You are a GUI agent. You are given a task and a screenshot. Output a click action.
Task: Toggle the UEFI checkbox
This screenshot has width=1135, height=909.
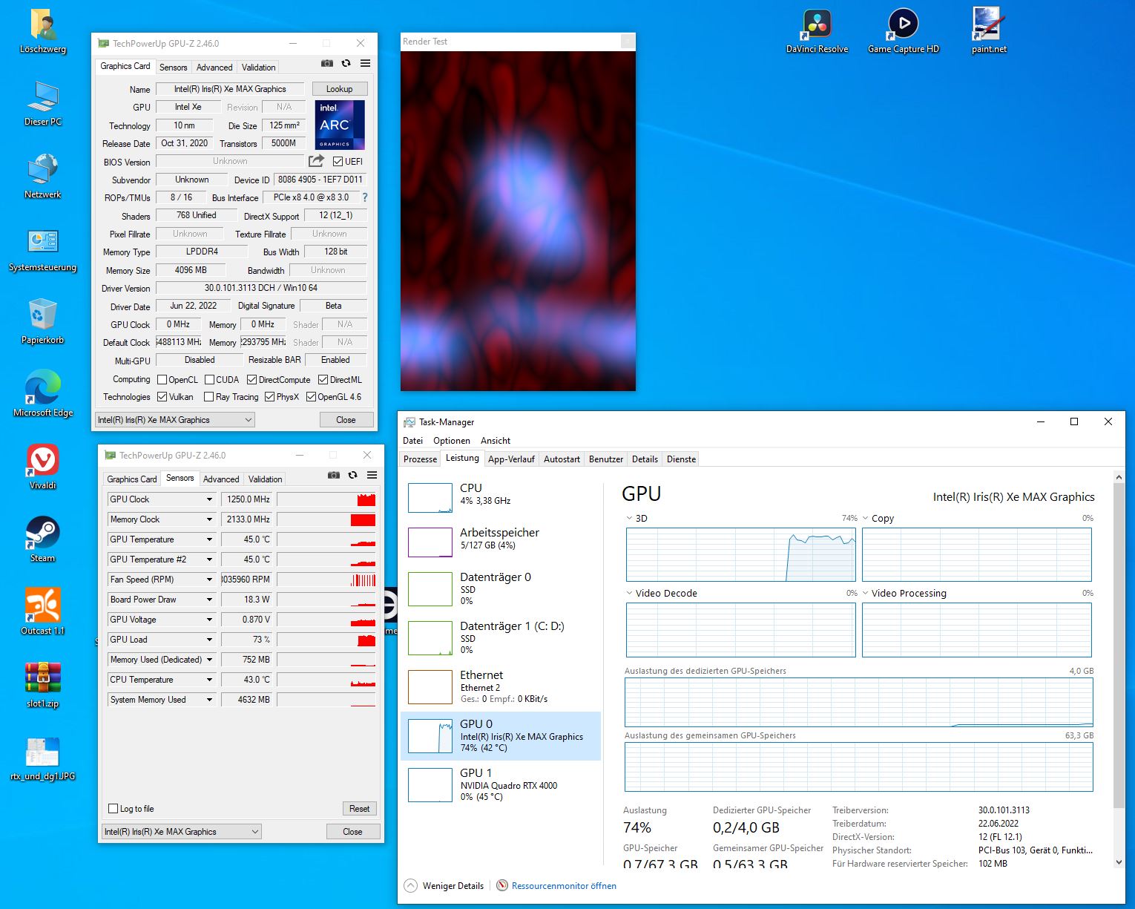[x=338, y=162]
